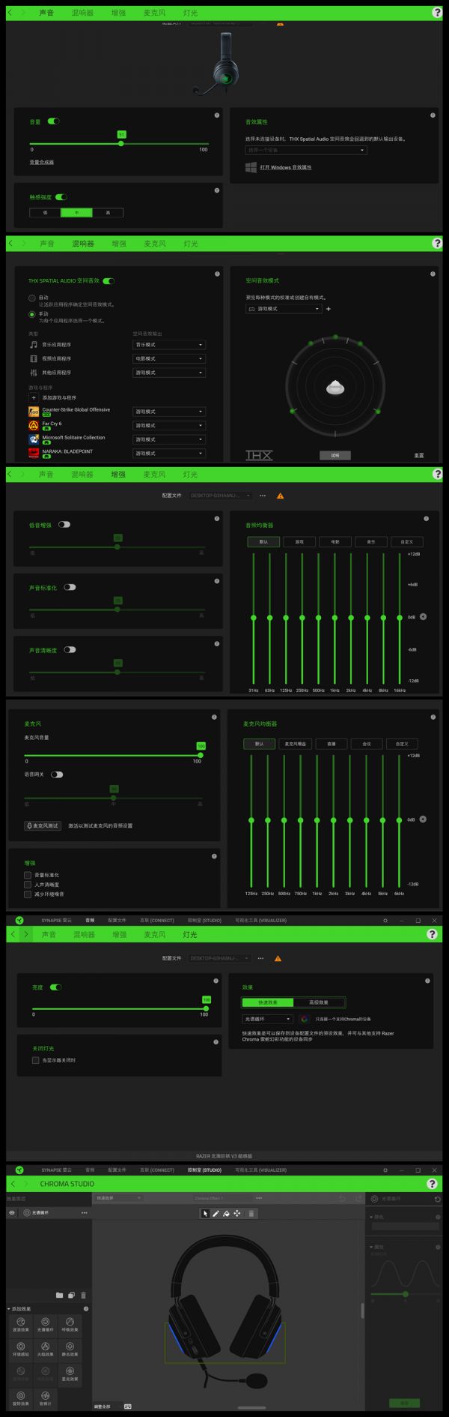The height and width of the screenshot is (1417, 449).
Task: Select the move tool (four arrows) in Chroma Studio
Action: point(237,1213)
